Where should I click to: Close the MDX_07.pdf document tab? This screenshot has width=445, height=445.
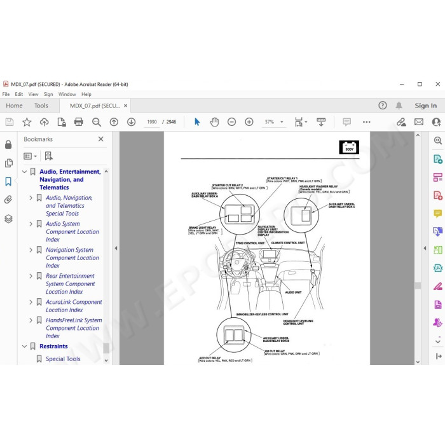coord(125,106)
